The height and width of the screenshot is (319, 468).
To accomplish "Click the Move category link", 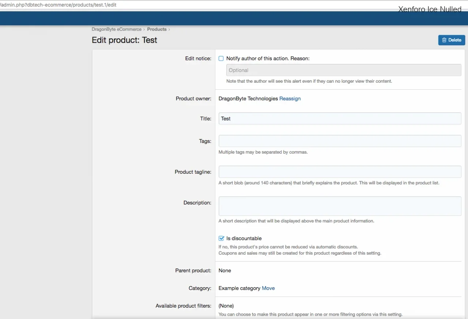I will click(x=268, y=288).
